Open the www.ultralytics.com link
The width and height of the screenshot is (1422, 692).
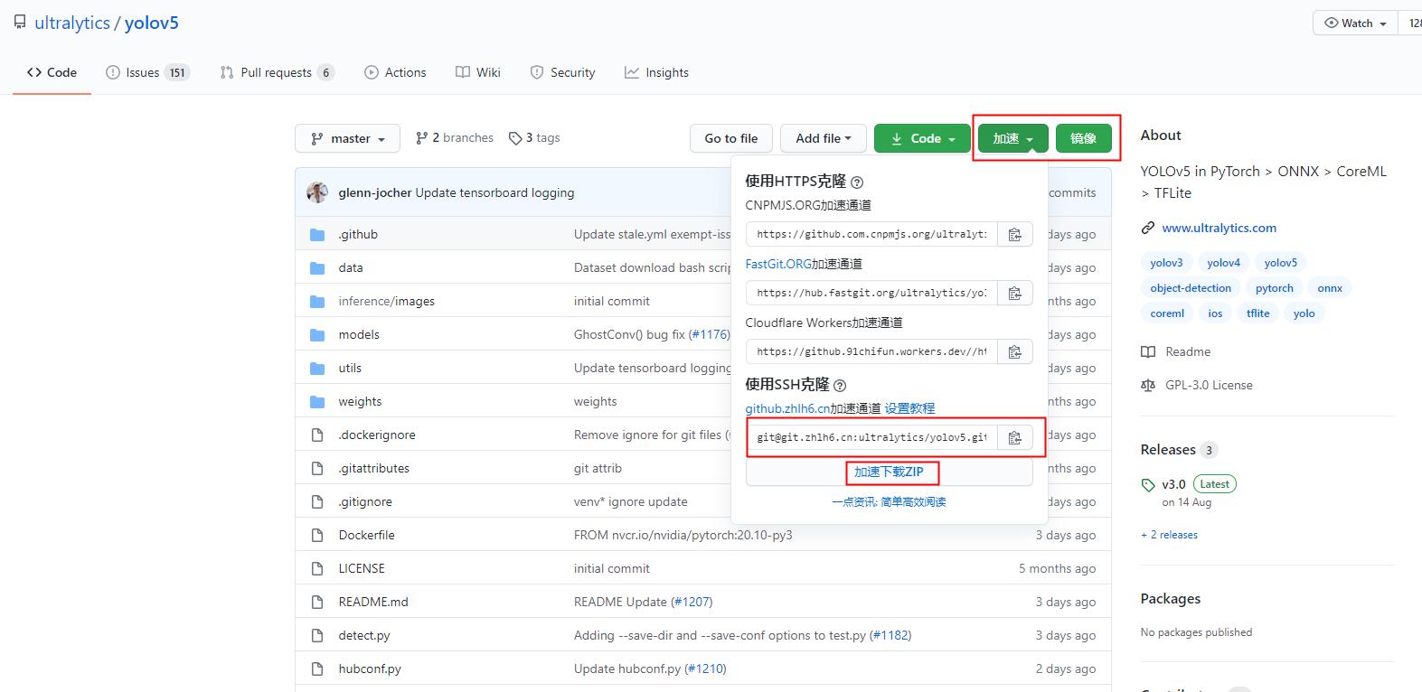(x=1219, y=228)
